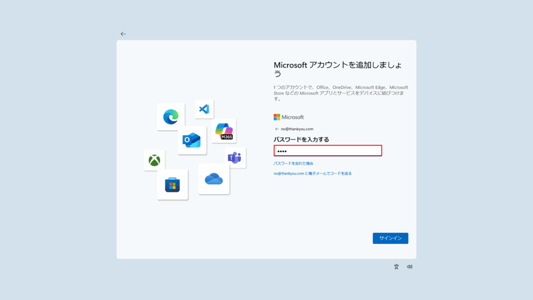The image size is (533, 300).
Task: Focus the password input field
Action: 328,151
